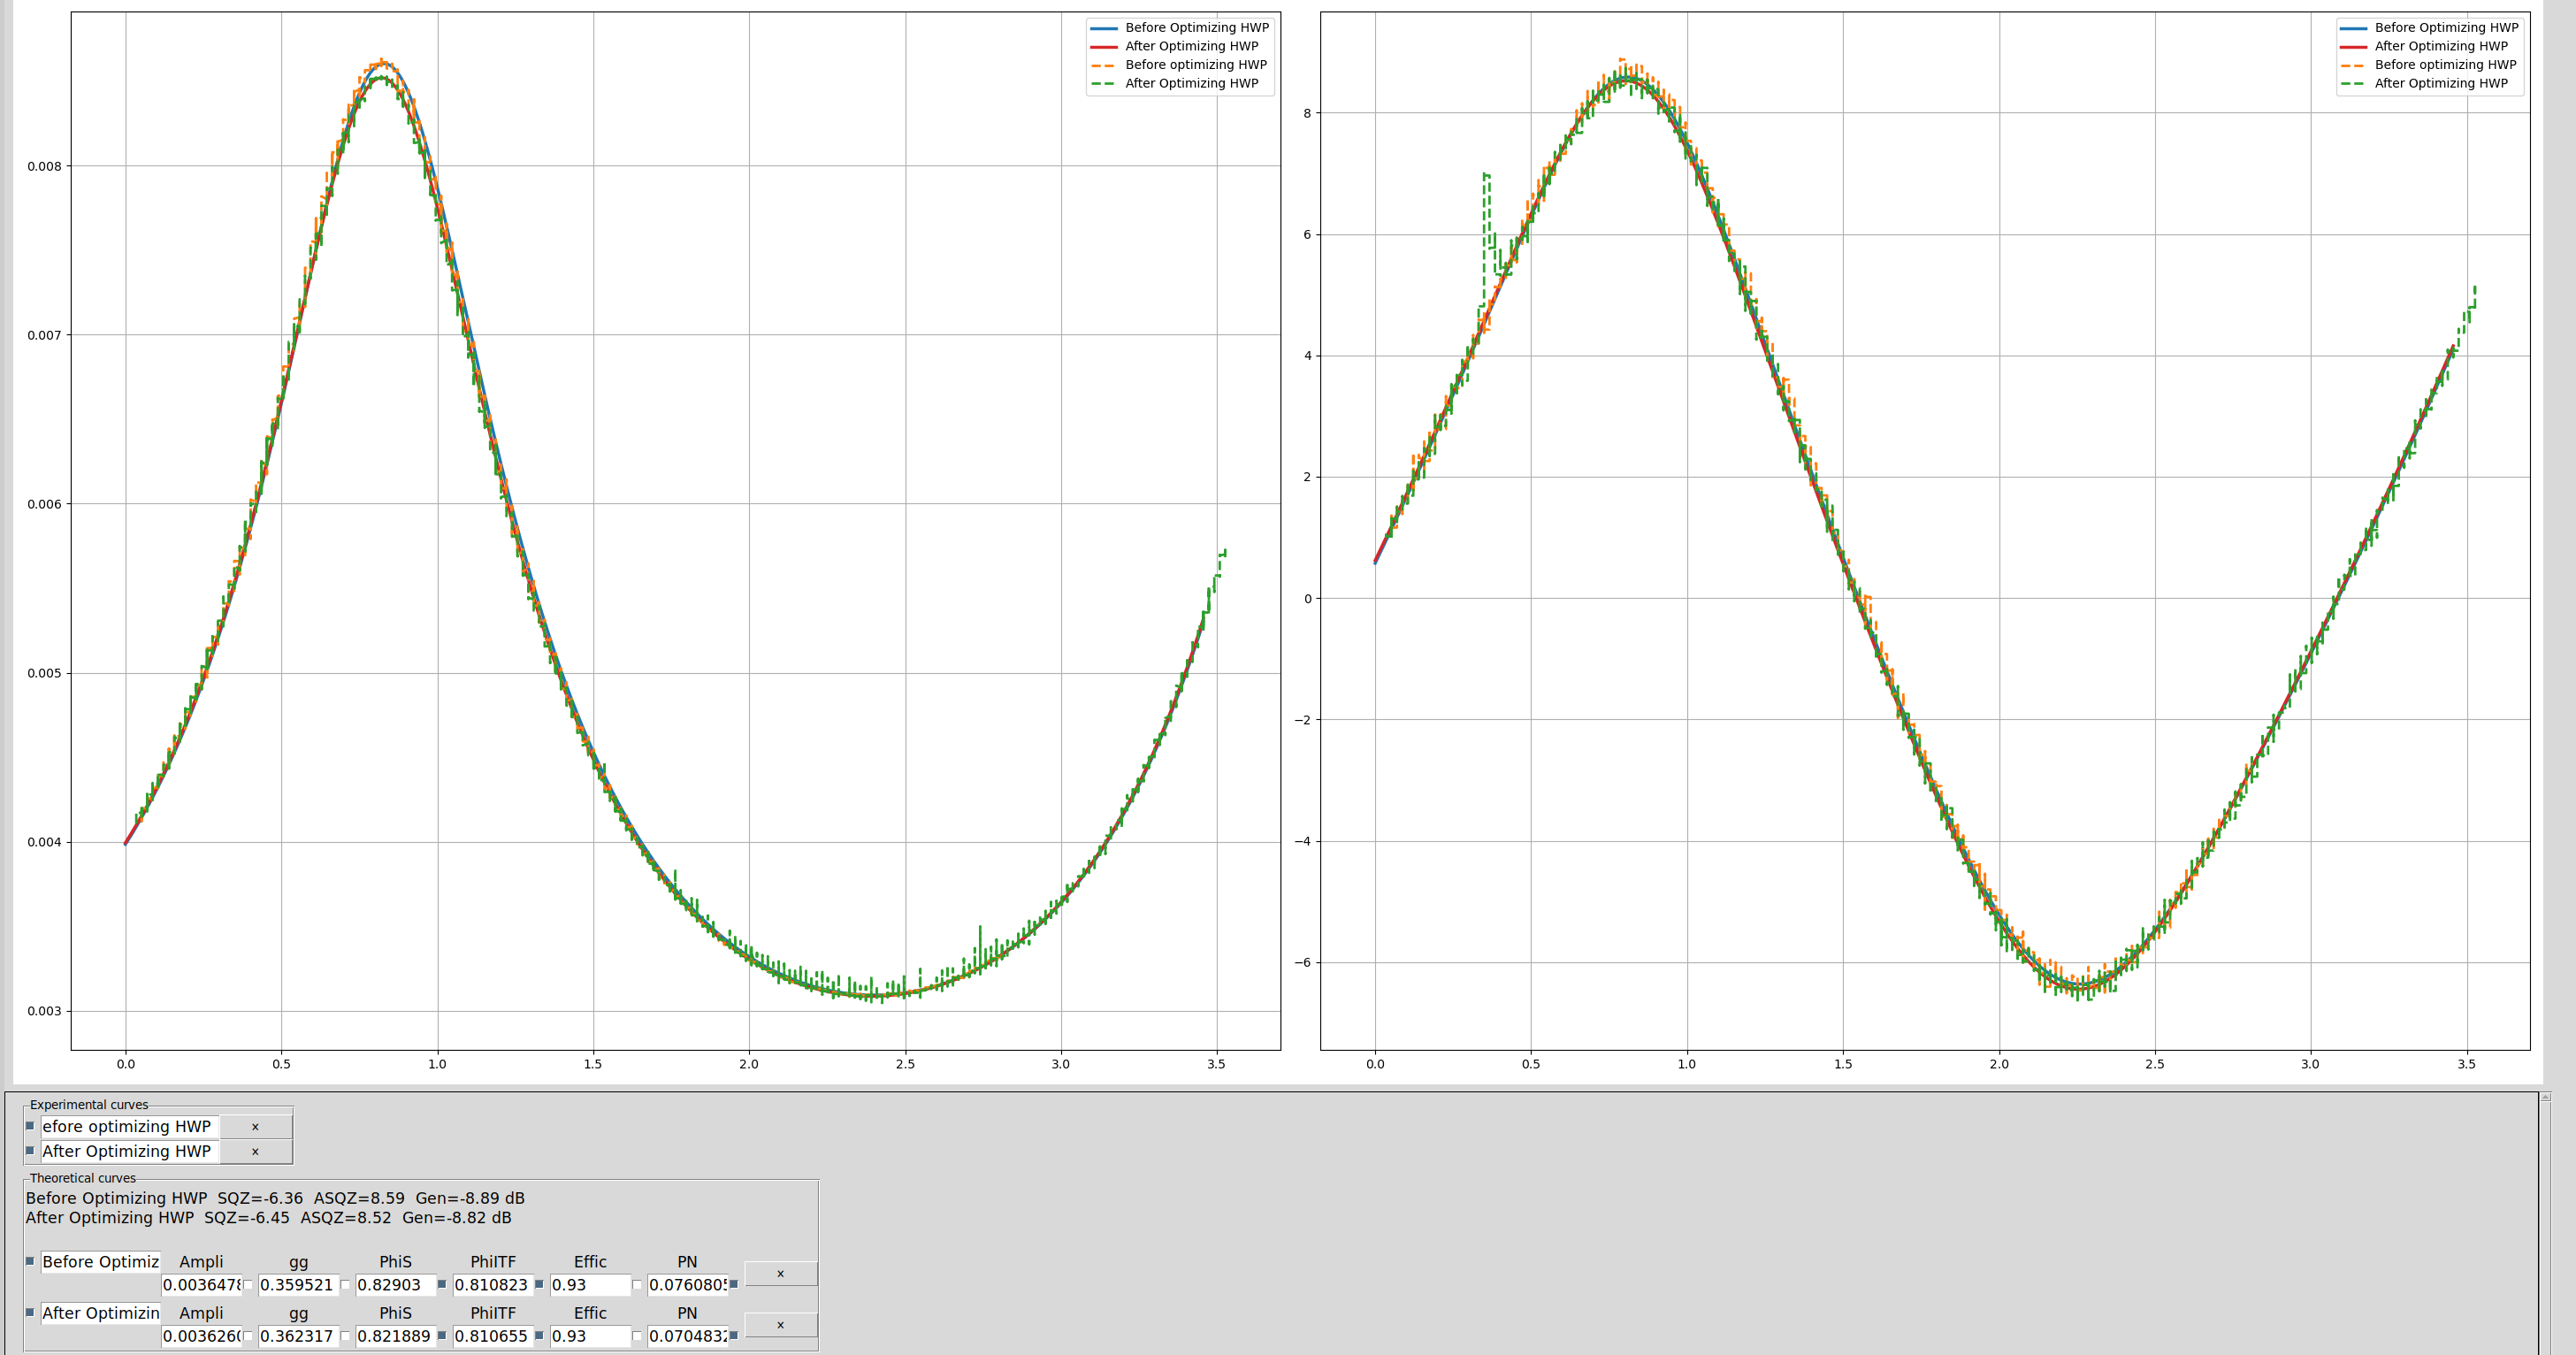Click gg value field 0.359521

click(297, 1285)
